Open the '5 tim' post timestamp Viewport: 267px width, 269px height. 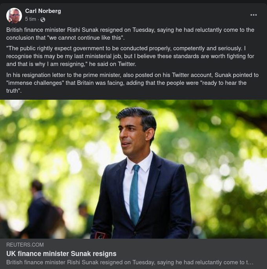pyautogui.click(x=31, y=19)
